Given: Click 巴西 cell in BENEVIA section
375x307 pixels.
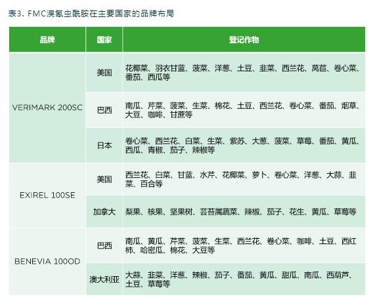Looking at the screenshot, I should click(104, 245).
